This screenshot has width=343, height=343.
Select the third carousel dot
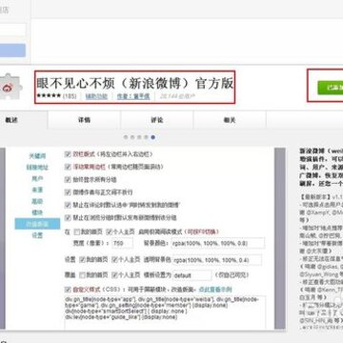pos(139,137)
